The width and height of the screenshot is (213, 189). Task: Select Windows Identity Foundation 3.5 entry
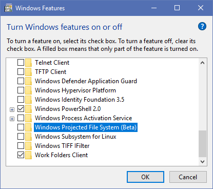80,100
